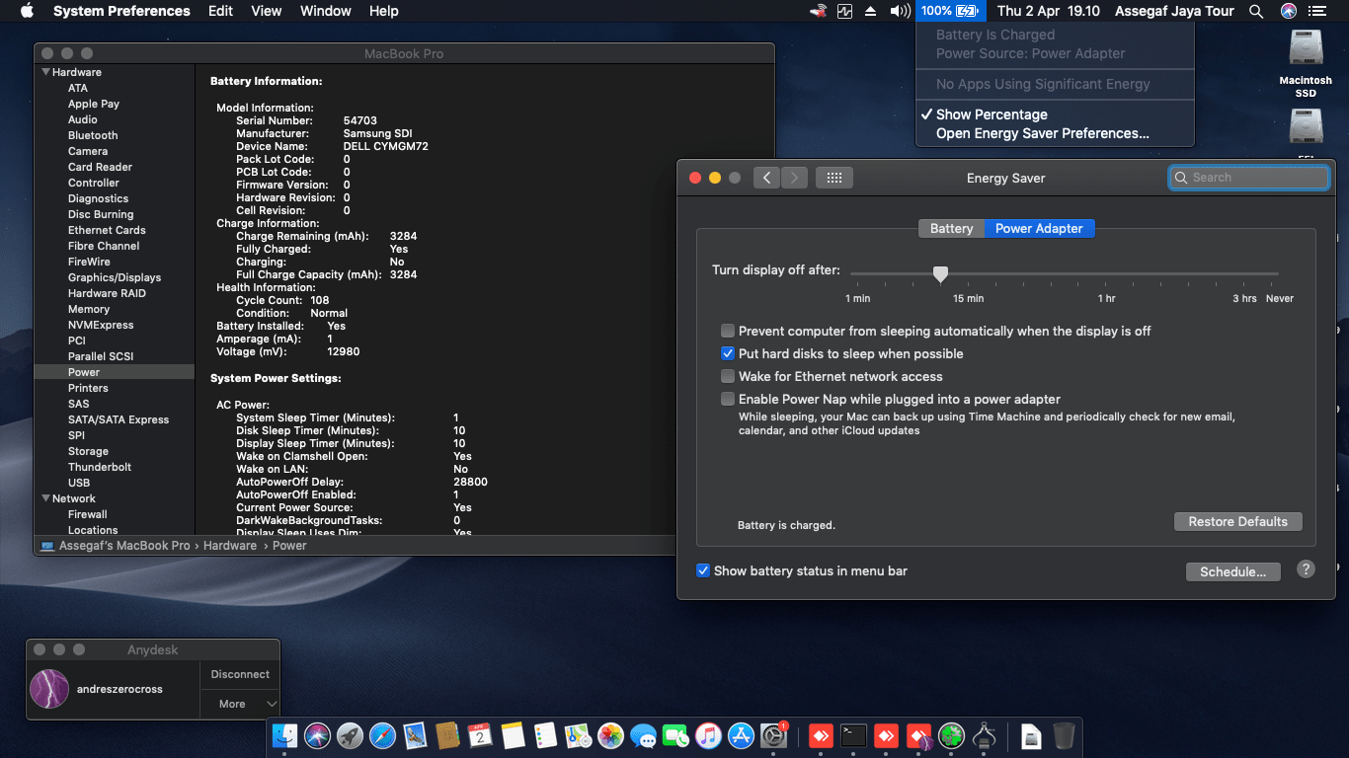Open Photos from the Dock
Image resolution: width=1349 pixels, height=758 pixels.
(x=610, y=735)
